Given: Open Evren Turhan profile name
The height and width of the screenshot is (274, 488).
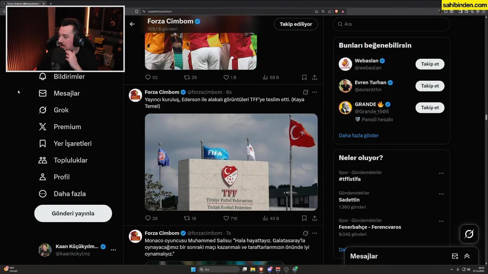Looking at the screenshot, I should pyautogui.click(x=370, y=82).
